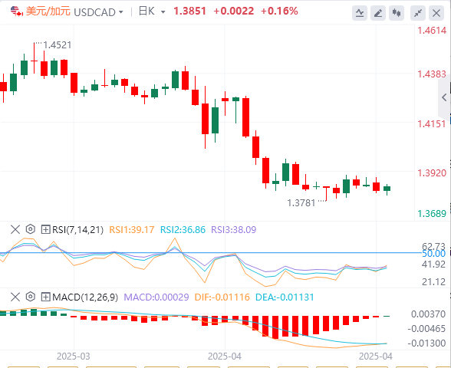The height and width of the screenshot is (368, 451).
Task: Close the chart with the X button
Action: click(x=436, y=13)
